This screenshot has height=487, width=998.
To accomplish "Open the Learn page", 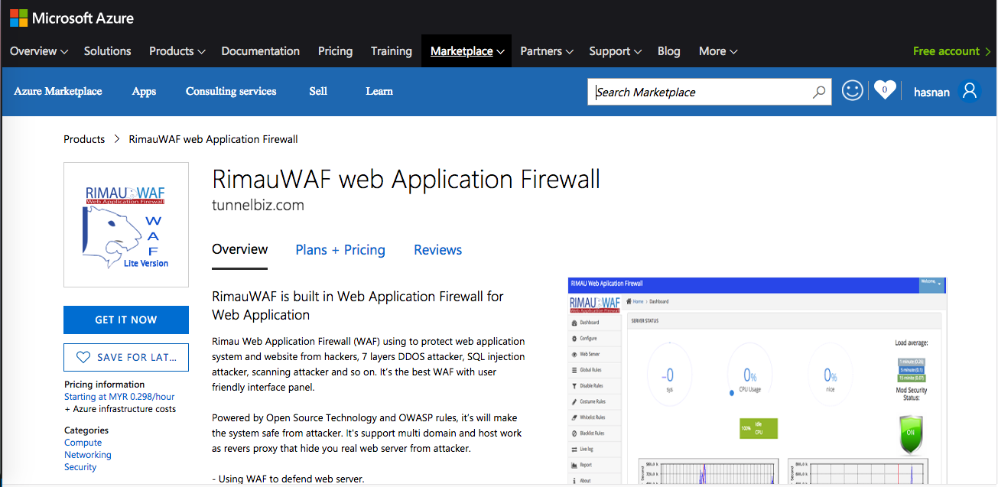I will (x=379, y=91).
